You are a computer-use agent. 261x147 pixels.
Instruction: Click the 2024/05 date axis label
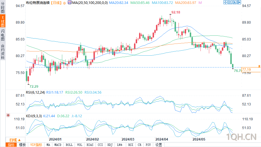tap(199, 139)
